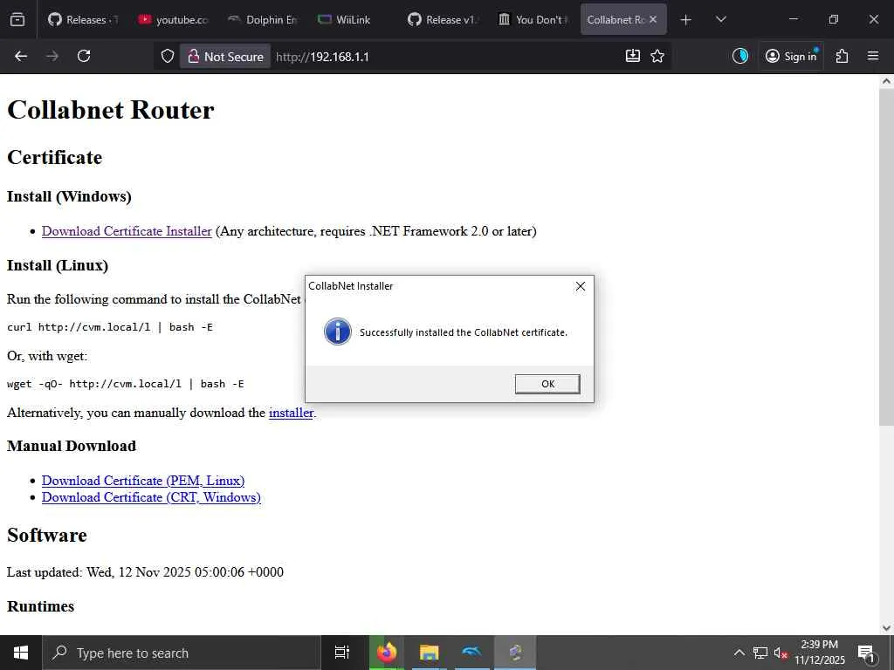The width and height of the screenshot is (894, 670).
Task: Click the page vertical scrollbar thumb
Action: 886,256
